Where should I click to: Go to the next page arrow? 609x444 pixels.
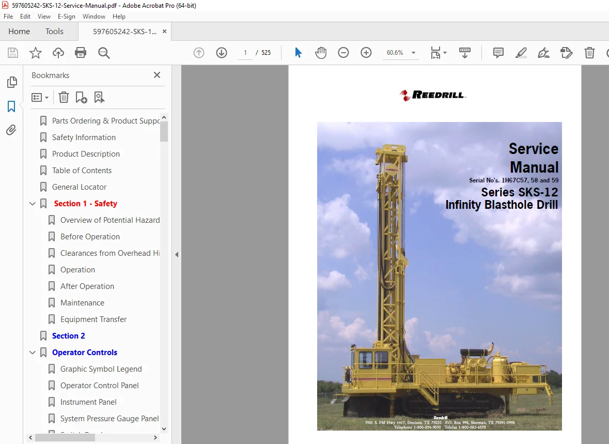222,53
